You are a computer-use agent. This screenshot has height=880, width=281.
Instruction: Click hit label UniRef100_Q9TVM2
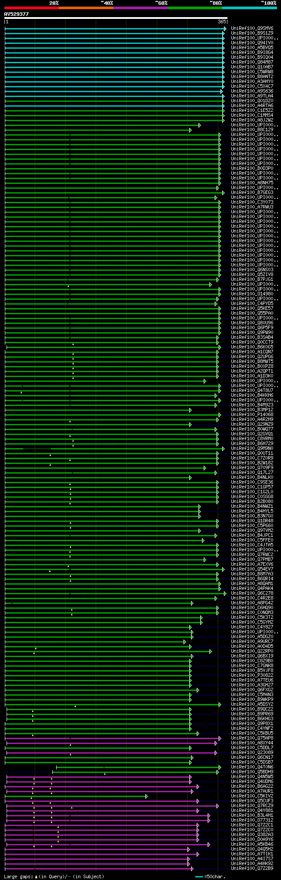tap(252, 531)
